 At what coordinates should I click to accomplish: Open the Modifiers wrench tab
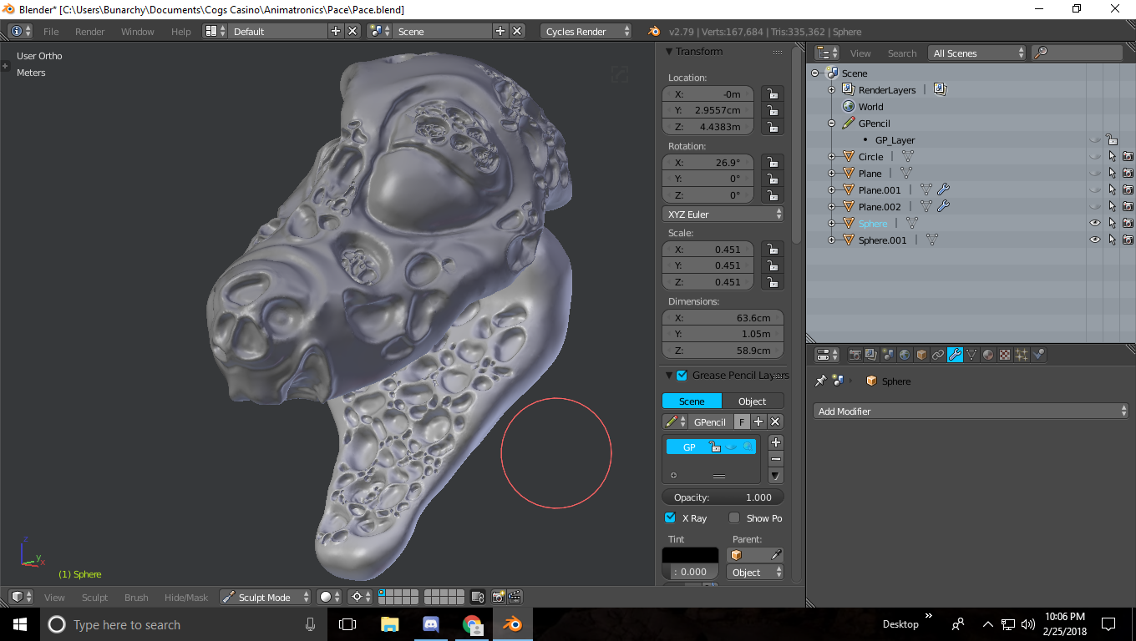[955, 355]
